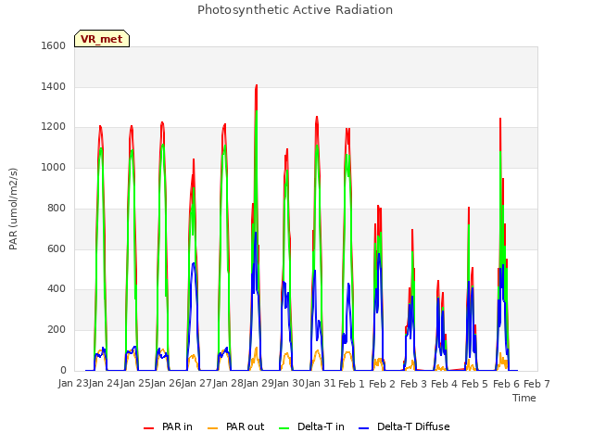Click the Feb 2 x-axis date label
The height and width of the screenshot is (445, 593).
tap(383, 384)
